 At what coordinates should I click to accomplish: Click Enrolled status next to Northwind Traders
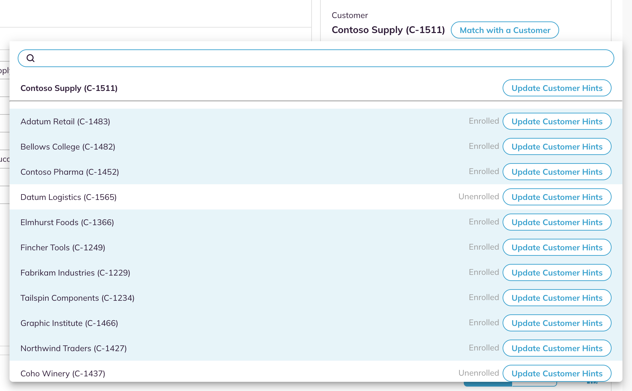[484, 348]
